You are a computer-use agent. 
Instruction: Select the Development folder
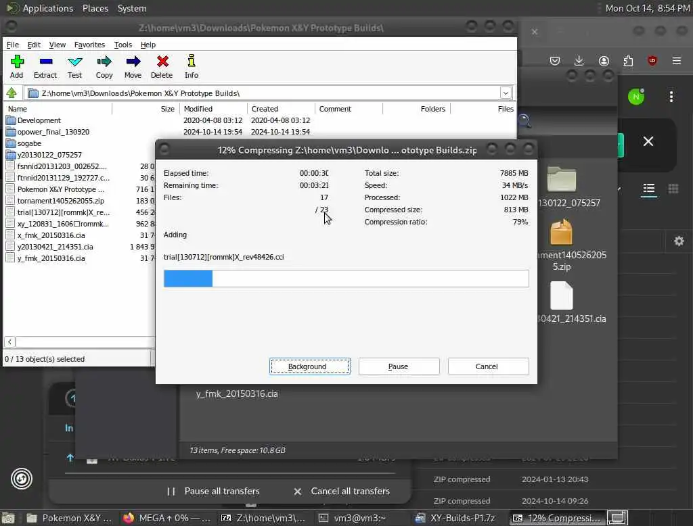click(39, 120)
